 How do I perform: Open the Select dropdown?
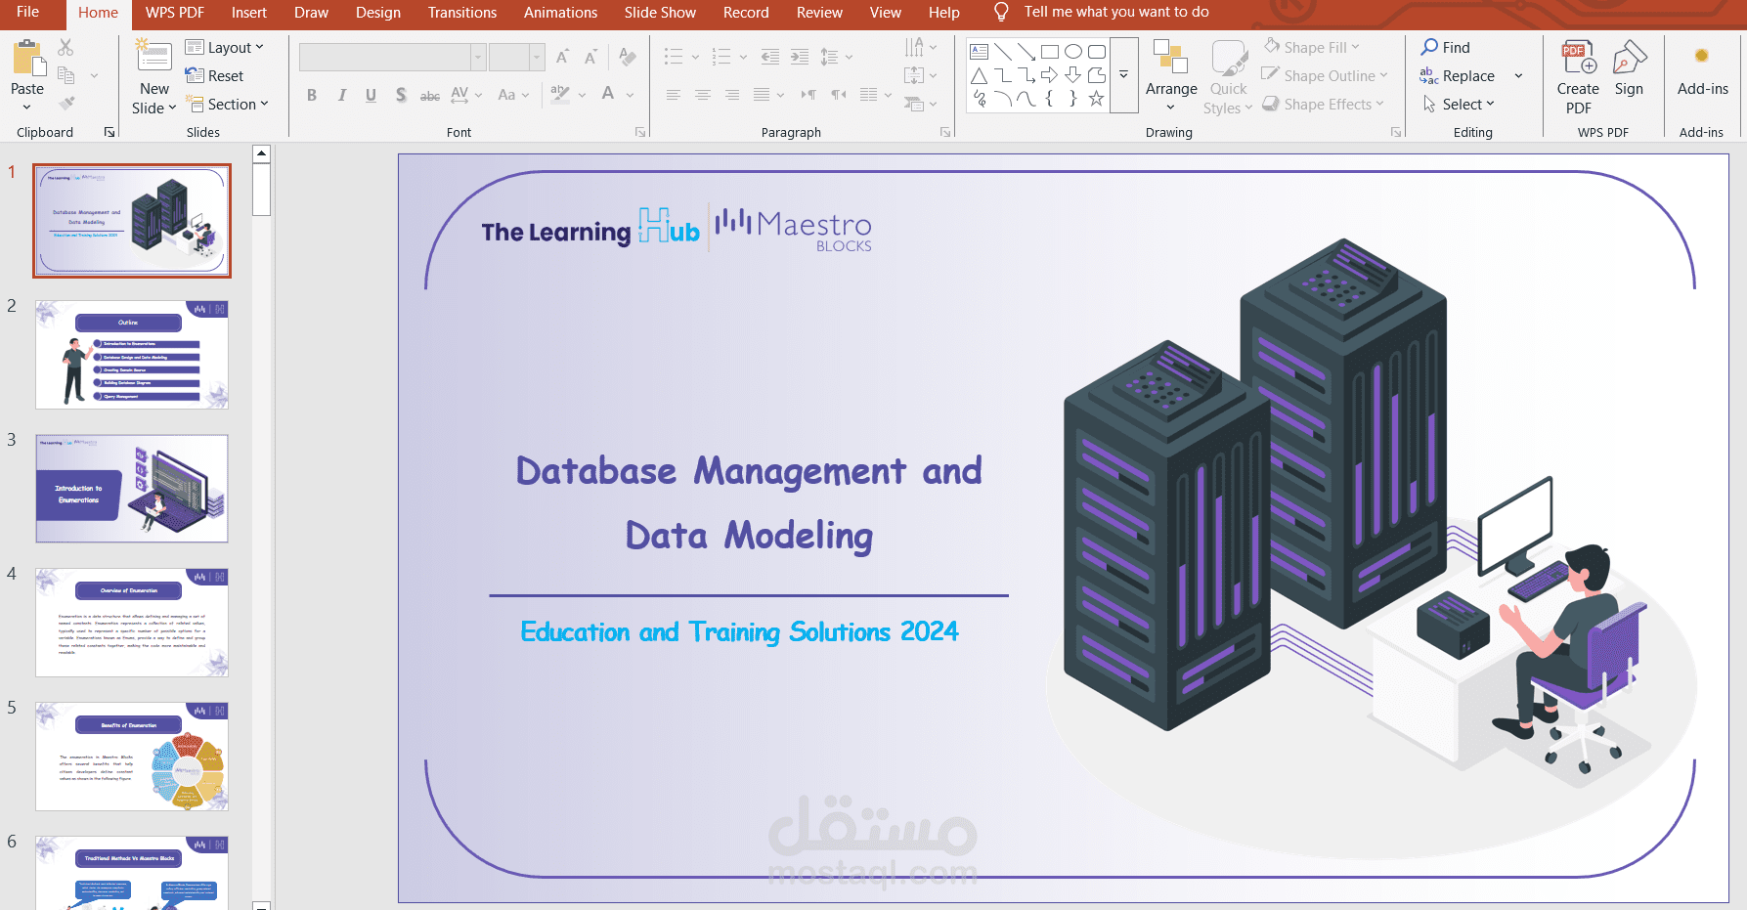(1459, 105)
